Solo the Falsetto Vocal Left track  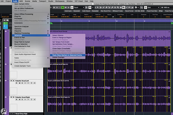click(x=14, y=81)
